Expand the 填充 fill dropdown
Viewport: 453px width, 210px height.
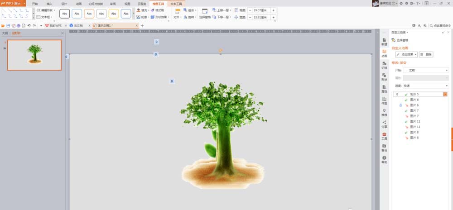point(149,10)
